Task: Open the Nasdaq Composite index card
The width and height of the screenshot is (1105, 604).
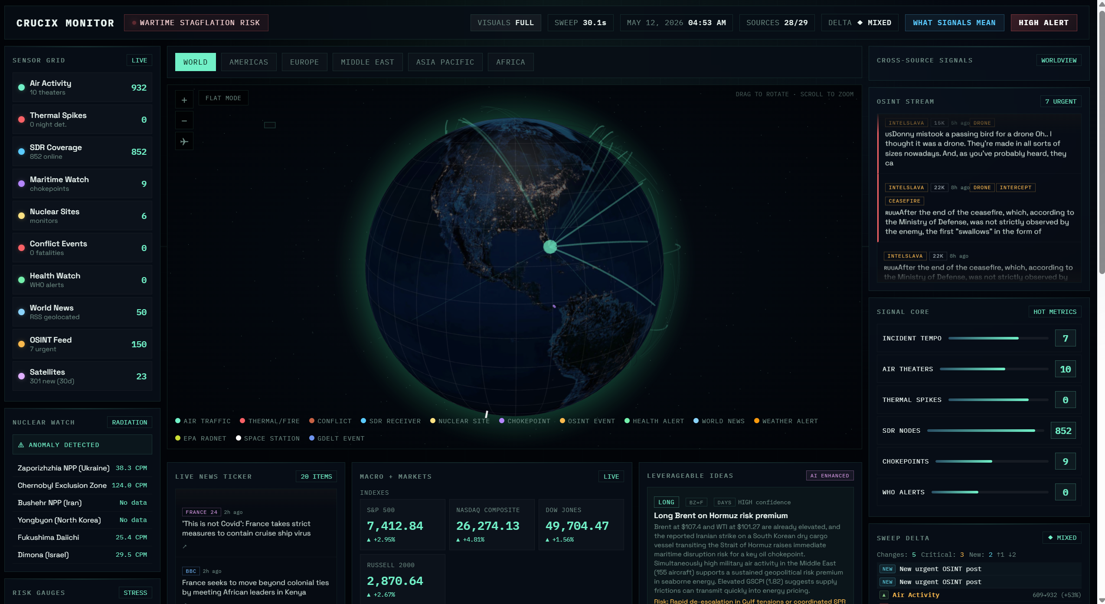Action: (492, 525)
